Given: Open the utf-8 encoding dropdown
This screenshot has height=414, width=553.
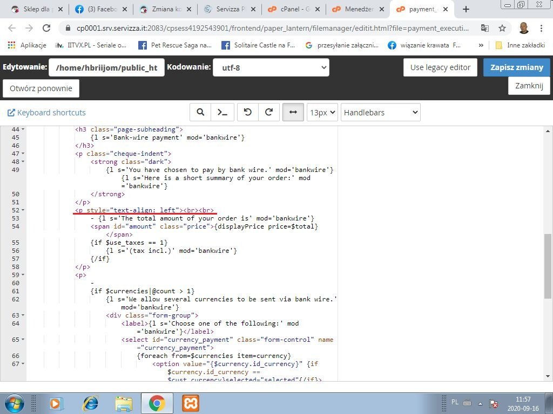Looking at the screenshot, I should [x=271, y=67].
